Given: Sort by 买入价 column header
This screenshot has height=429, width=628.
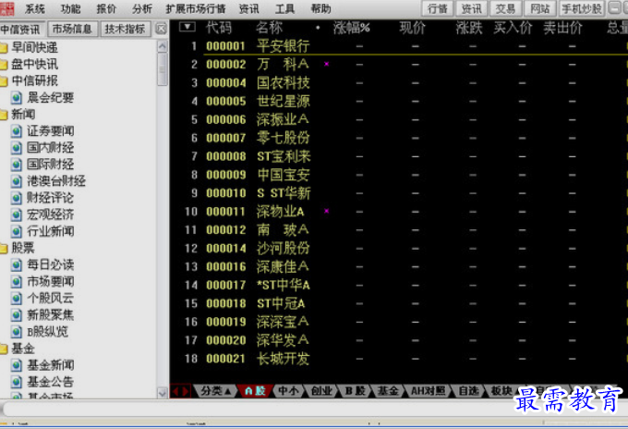Looking at the screenshot, I should [513, 28].
